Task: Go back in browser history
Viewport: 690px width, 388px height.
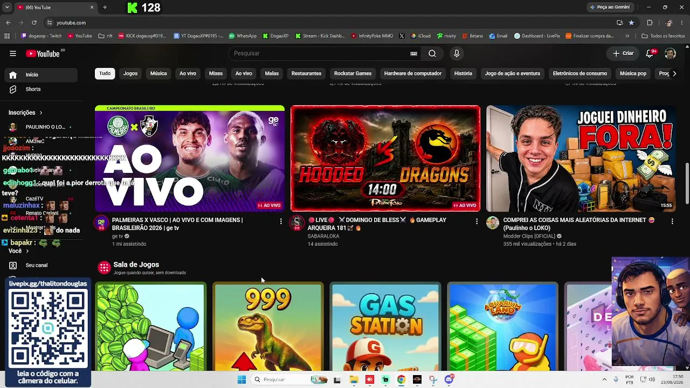Action: (x=8, y=23)
